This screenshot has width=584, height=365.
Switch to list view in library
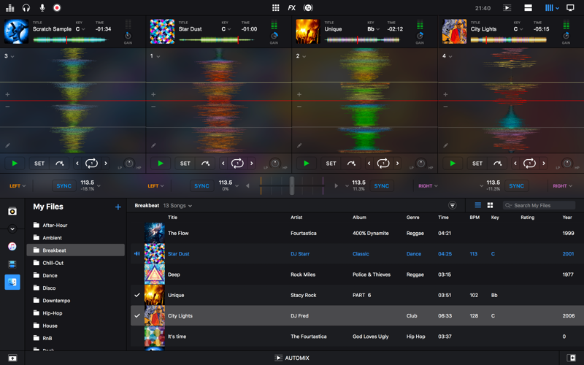pyautogui.click(x=478, y=205)
